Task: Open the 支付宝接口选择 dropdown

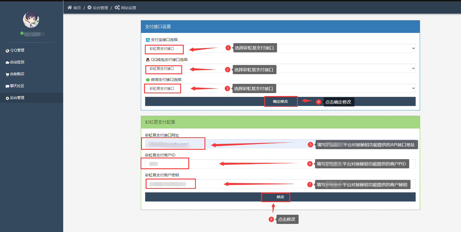Action: [280, 49]
